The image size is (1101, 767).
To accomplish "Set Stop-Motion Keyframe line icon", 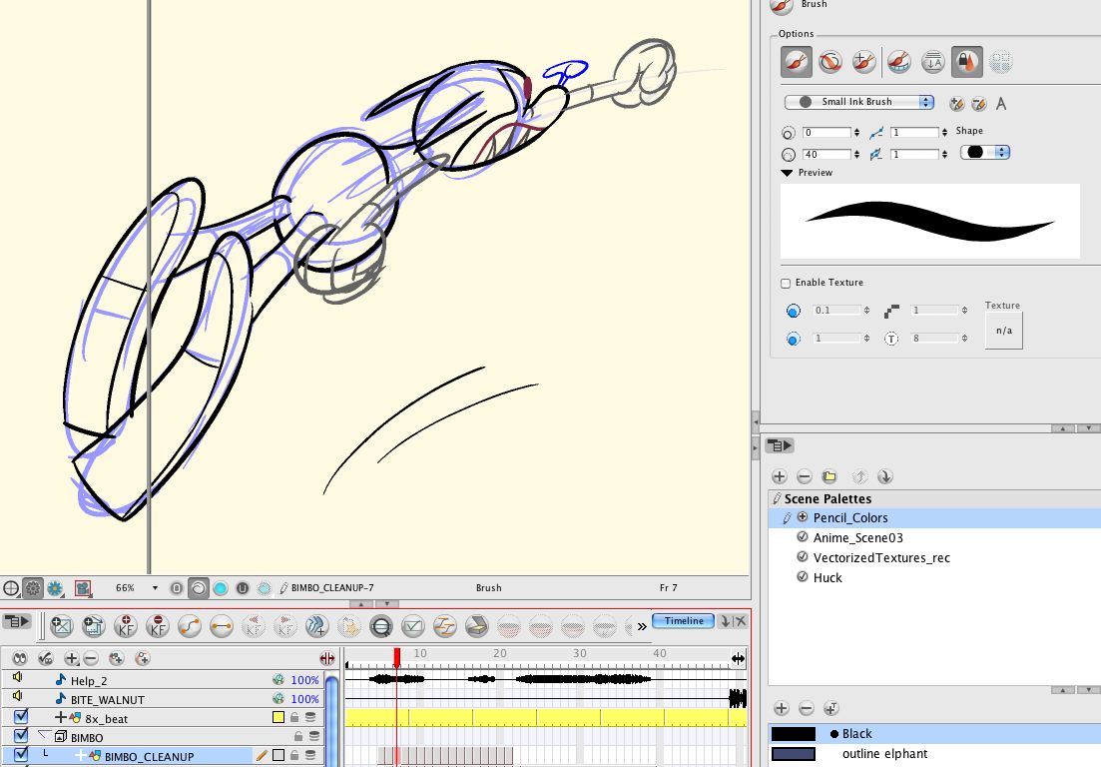I will pos(222,626).
